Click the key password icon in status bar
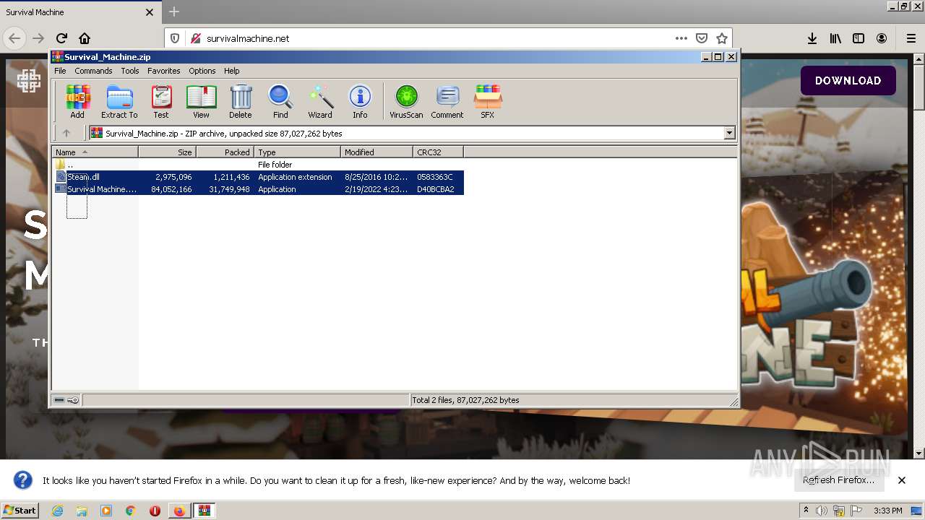 click(x=73, y=400)
